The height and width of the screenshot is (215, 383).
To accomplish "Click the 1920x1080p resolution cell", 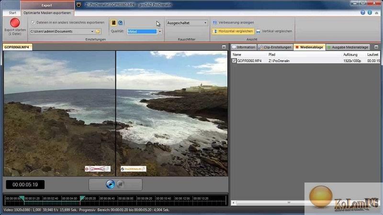I will [x=352, y=61].
